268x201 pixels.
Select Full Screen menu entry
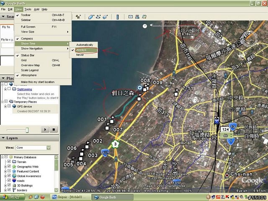[x=43, y=27]
